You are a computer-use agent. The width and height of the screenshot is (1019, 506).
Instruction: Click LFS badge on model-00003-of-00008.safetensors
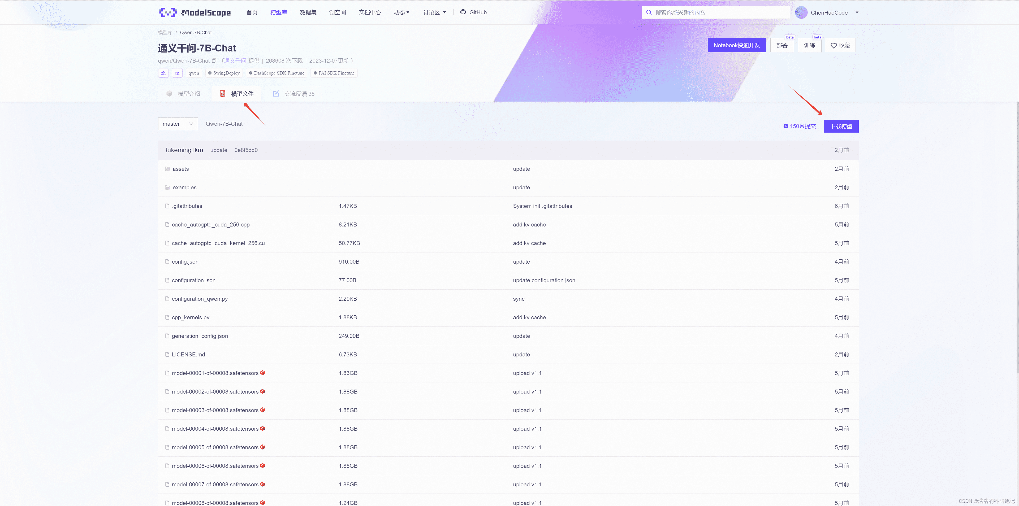(263, 410)
